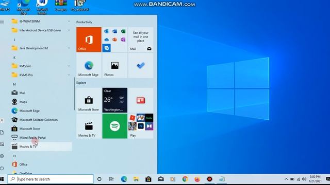This screenshot has width=330, height=185.
Task: Open the Movies & TV tile
Action: coord(89,126)
